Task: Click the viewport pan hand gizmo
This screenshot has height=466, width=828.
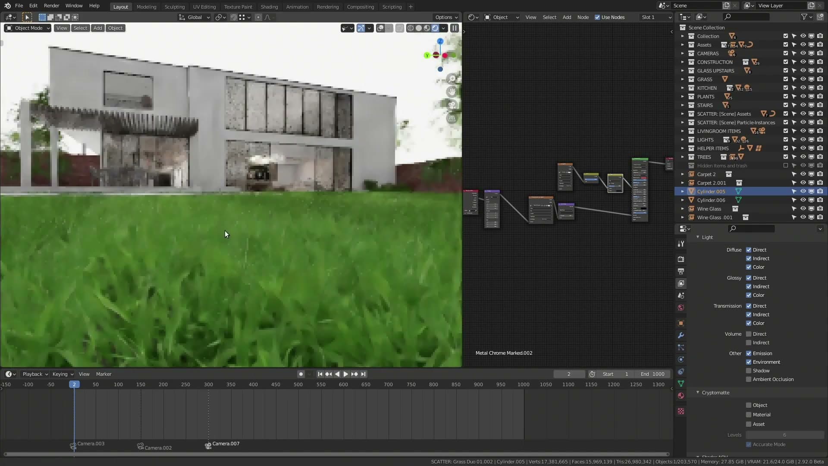Action: coord(452,91)
